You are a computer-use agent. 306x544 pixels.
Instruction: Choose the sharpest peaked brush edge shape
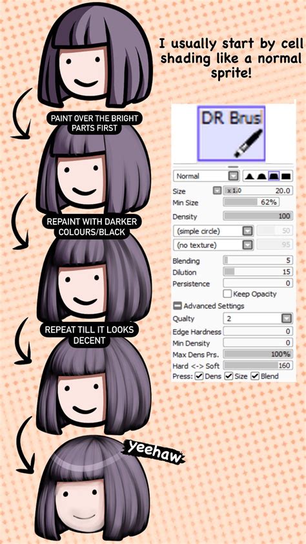pyautogui.click(x=249, y=176)
